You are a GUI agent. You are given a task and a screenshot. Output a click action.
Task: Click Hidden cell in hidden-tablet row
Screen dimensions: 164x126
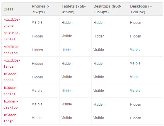pyautogui.click(x=67, y=91)
